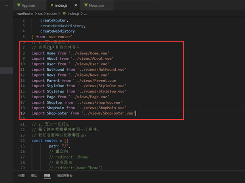Select src in the breadcrumb path
The height and width of the screenshot is (183, 245).
coord(40,14)
